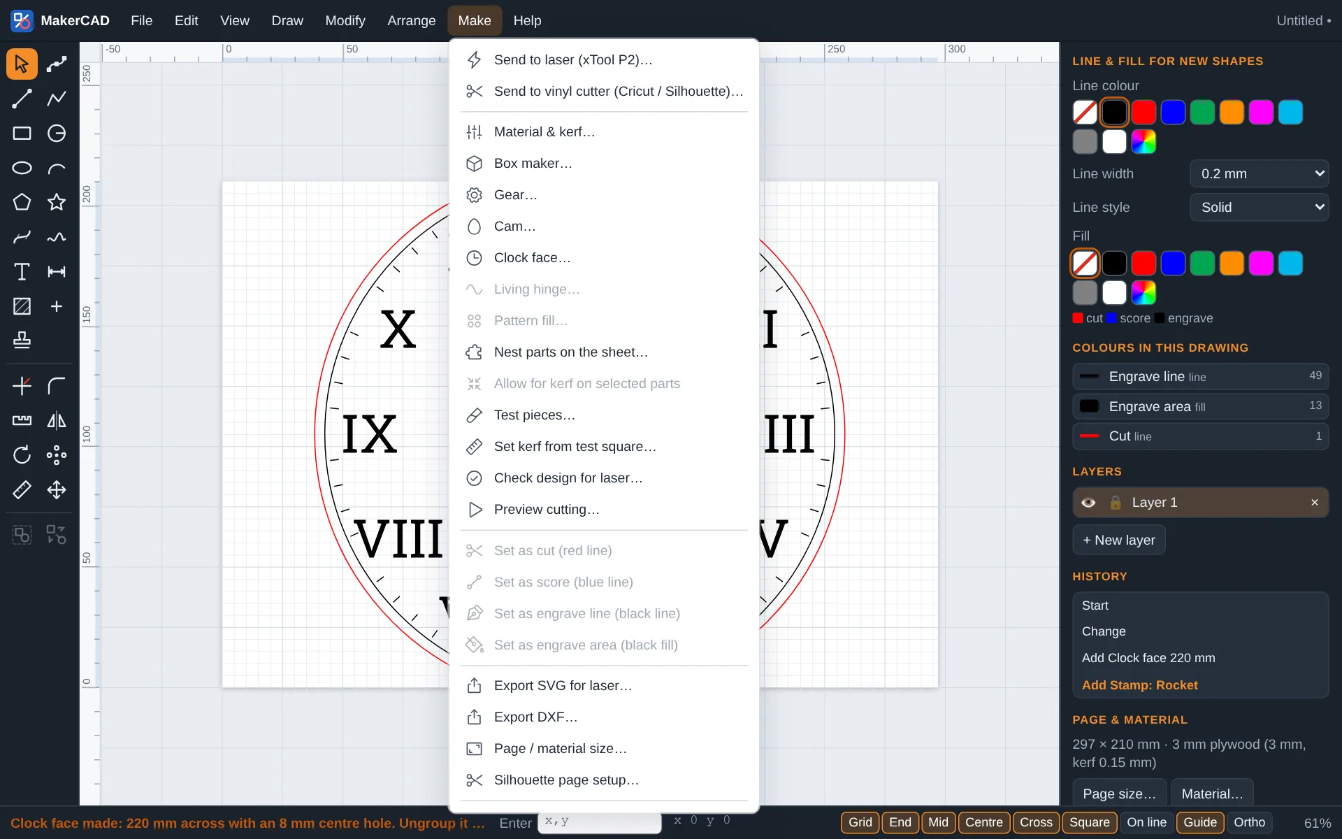Hide Layer 1 with eye icon

(1088, 503)
